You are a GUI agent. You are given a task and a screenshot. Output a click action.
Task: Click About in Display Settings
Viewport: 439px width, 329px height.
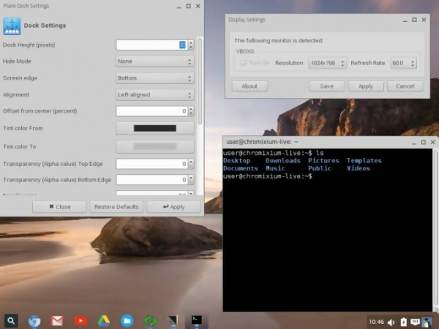click(249, 86)
